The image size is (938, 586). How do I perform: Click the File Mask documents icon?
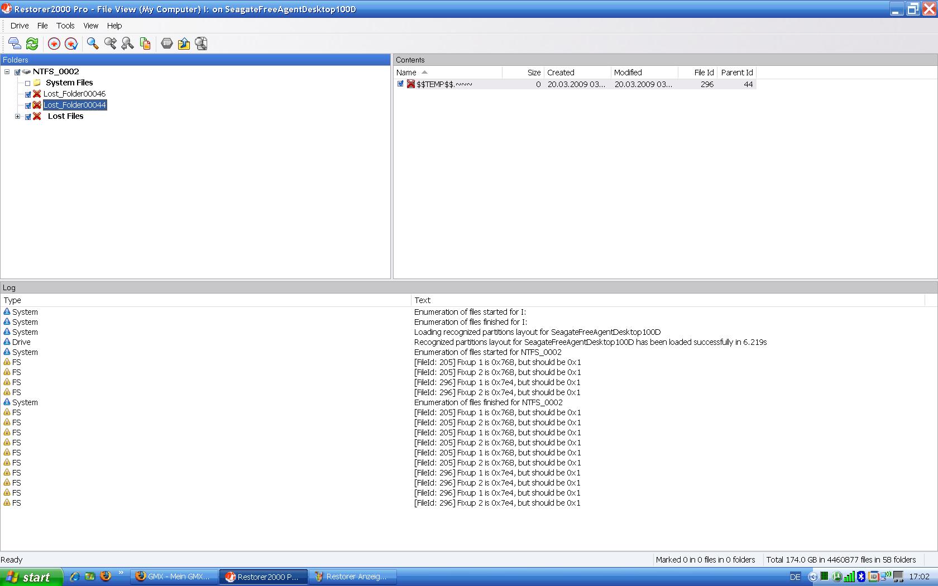(x=145, y=44)
